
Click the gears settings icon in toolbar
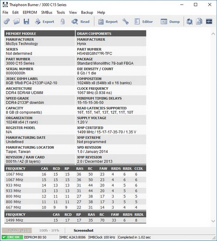click(x=7, y=22)
